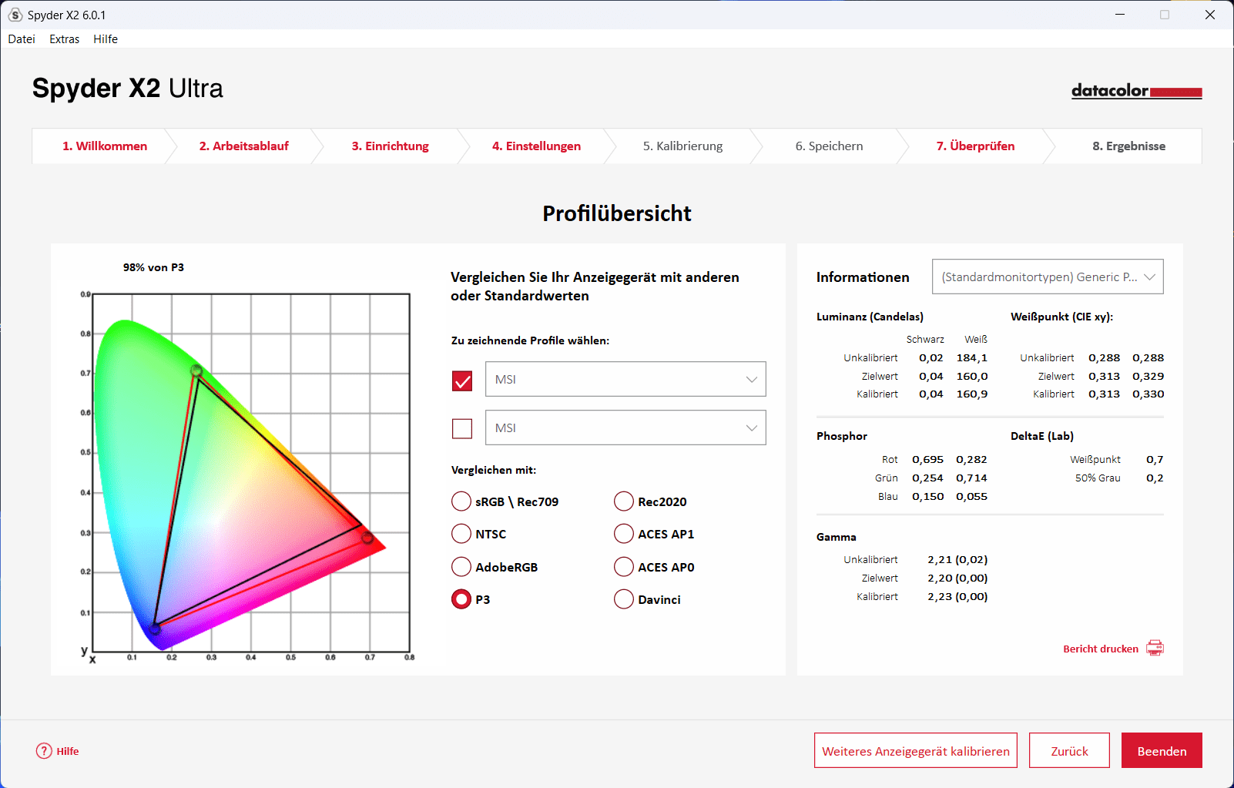Click the Grün phosphor y value 0,714
Viewport: 1234px width, 788px height.
point(971,478)
